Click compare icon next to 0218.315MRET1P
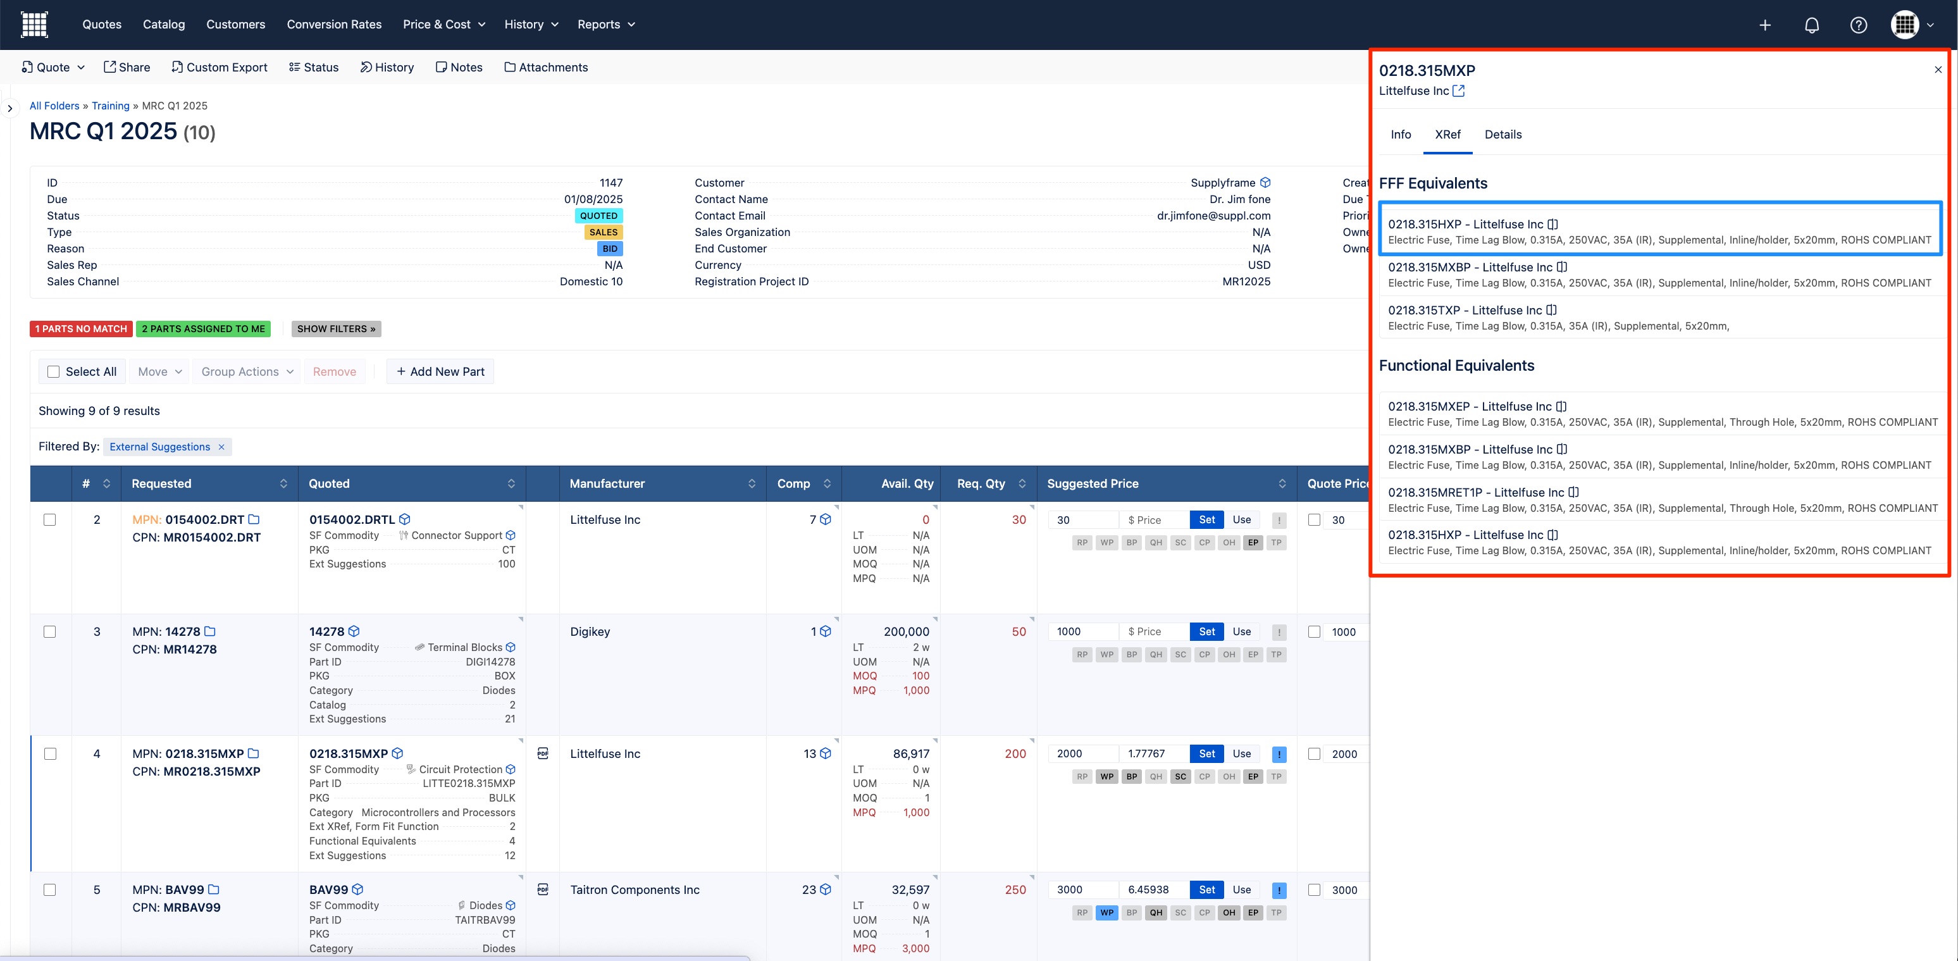Screen dimensions: 1958x961 tap(1573, 492)
